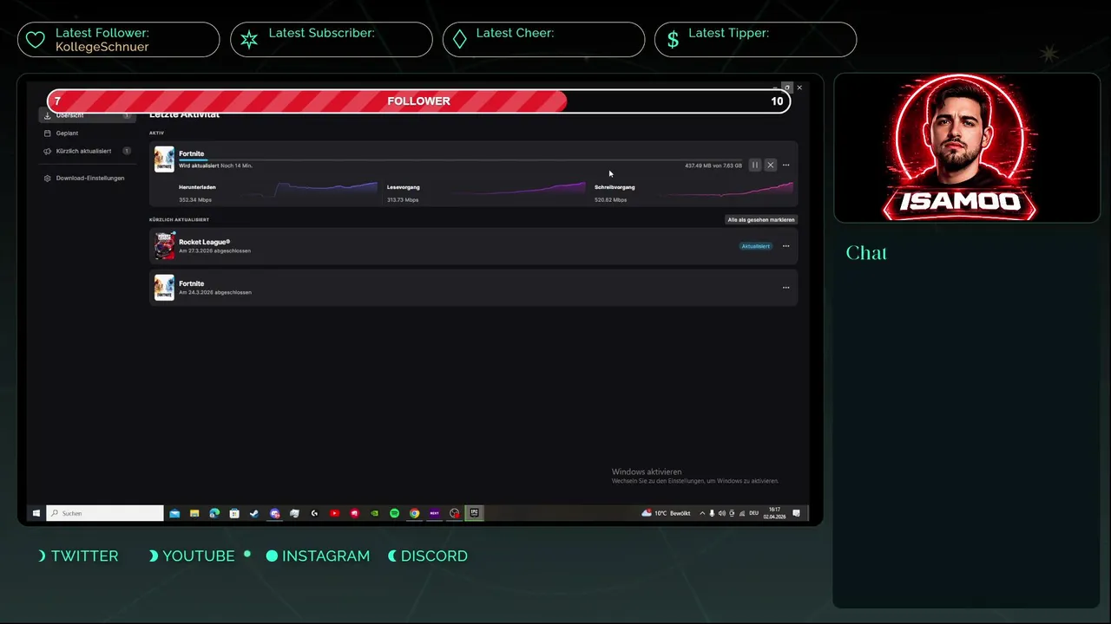The height and width of the screenshot is (624, 1111).
Task: Pause the Fortnite update download
Action: pyautogui.click(x=754, y=165)
